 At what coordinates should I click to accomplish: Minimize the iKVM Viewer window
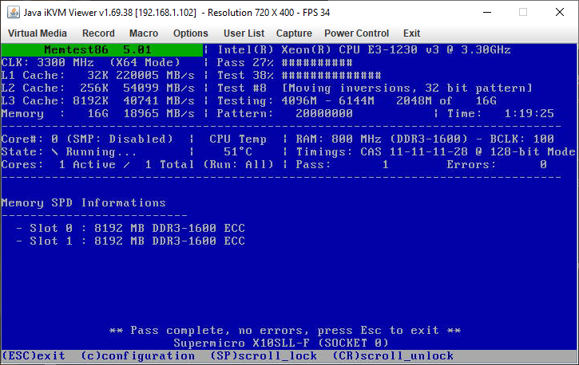[x=487, y=12]
